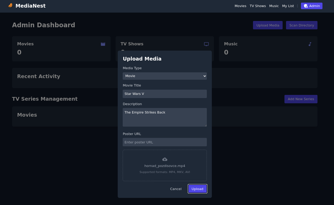
Task: Click the Scan Directory button
Action: (301, 25)
